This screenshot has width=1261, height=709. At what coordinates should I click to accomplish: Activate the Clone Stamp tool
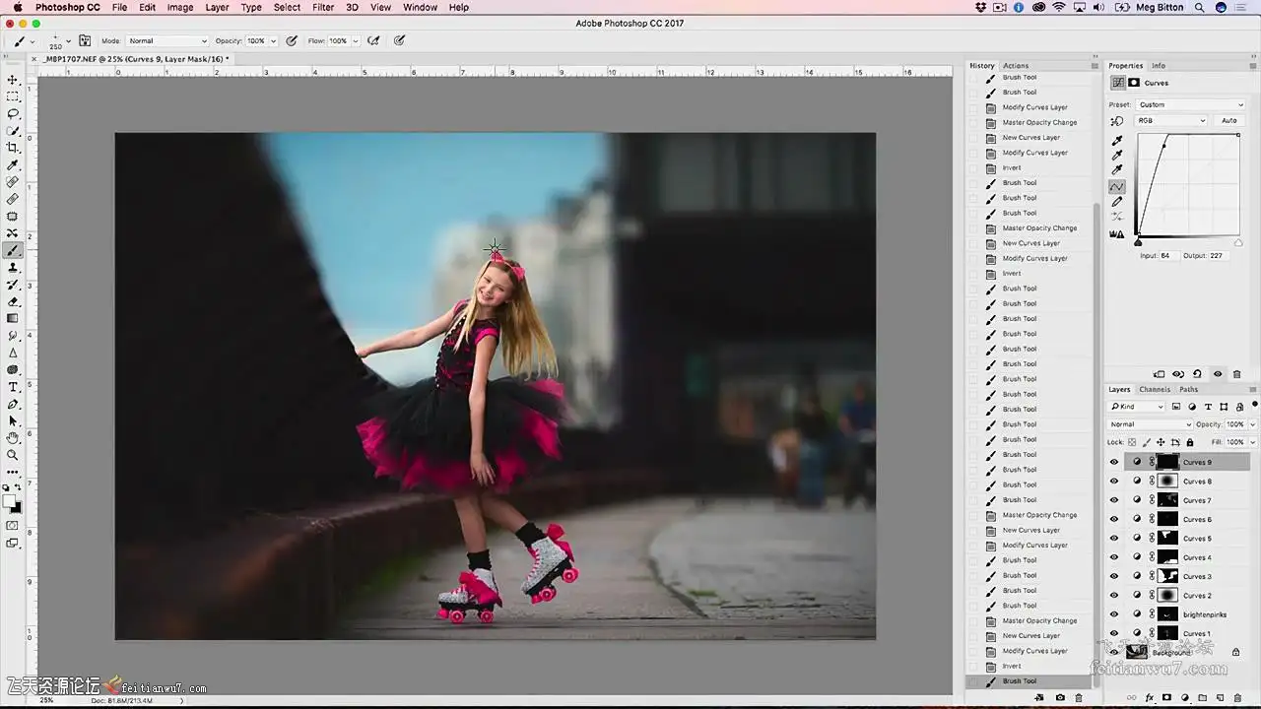click(13, 268)
